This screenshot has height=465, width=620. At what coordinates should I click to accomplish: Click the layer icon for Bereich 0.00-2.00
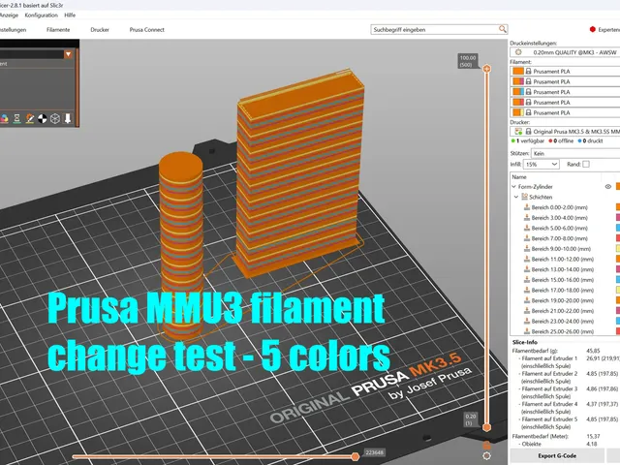pyautogui.click(x=527, y=207)
